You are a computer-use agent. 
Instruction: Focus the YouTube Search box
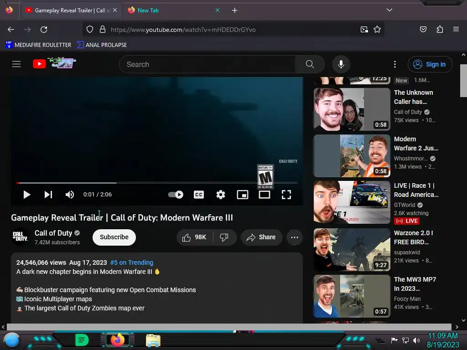207,64
